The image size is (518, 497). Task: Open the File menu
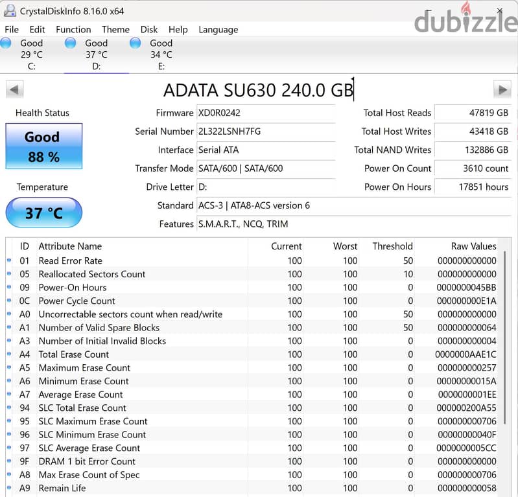pos(12,30)
